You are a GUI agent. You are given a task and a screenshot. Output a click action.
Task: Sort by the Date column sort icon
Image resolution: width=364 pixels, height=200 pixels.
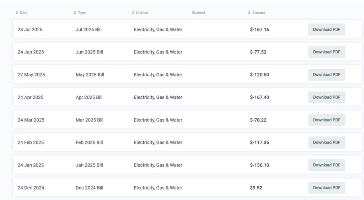point(17,13)
